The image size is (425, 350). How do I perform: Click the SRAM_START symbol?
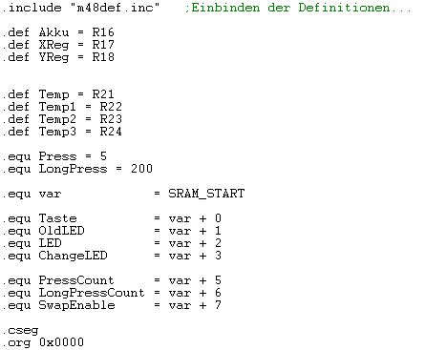(206, 194)
